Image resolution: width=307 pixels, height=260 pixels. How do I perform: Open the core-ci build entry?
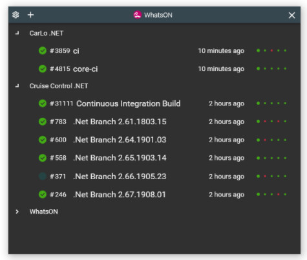pyautogui.click(x=154, y=69)
